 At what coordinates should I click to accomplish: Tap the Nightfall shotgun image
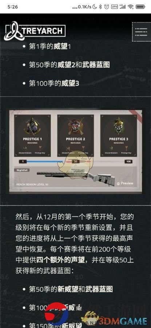(76, 176)
